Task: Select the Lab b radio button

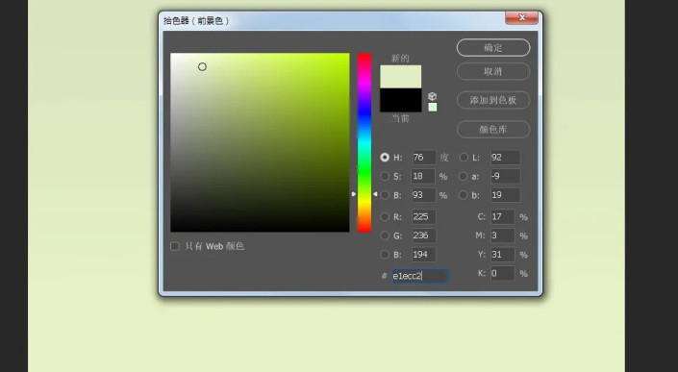Action: point(464,195)
